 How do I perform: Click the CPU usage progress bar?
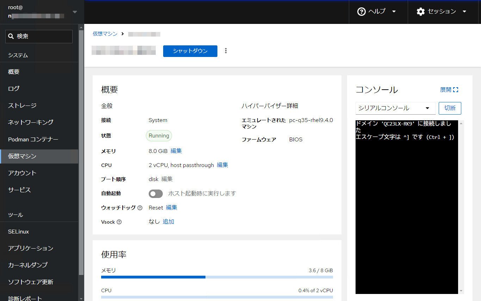coord(217,297)
